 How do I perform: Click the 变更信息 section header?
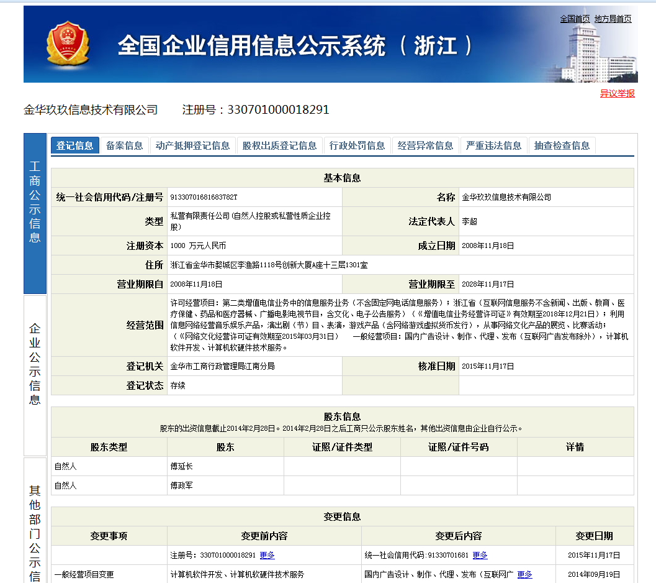(x=342, y=516)
